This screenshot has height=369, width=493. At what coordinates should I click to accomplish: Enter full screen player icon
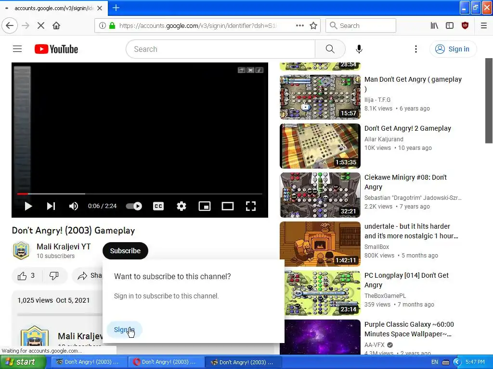coord(250,206)
